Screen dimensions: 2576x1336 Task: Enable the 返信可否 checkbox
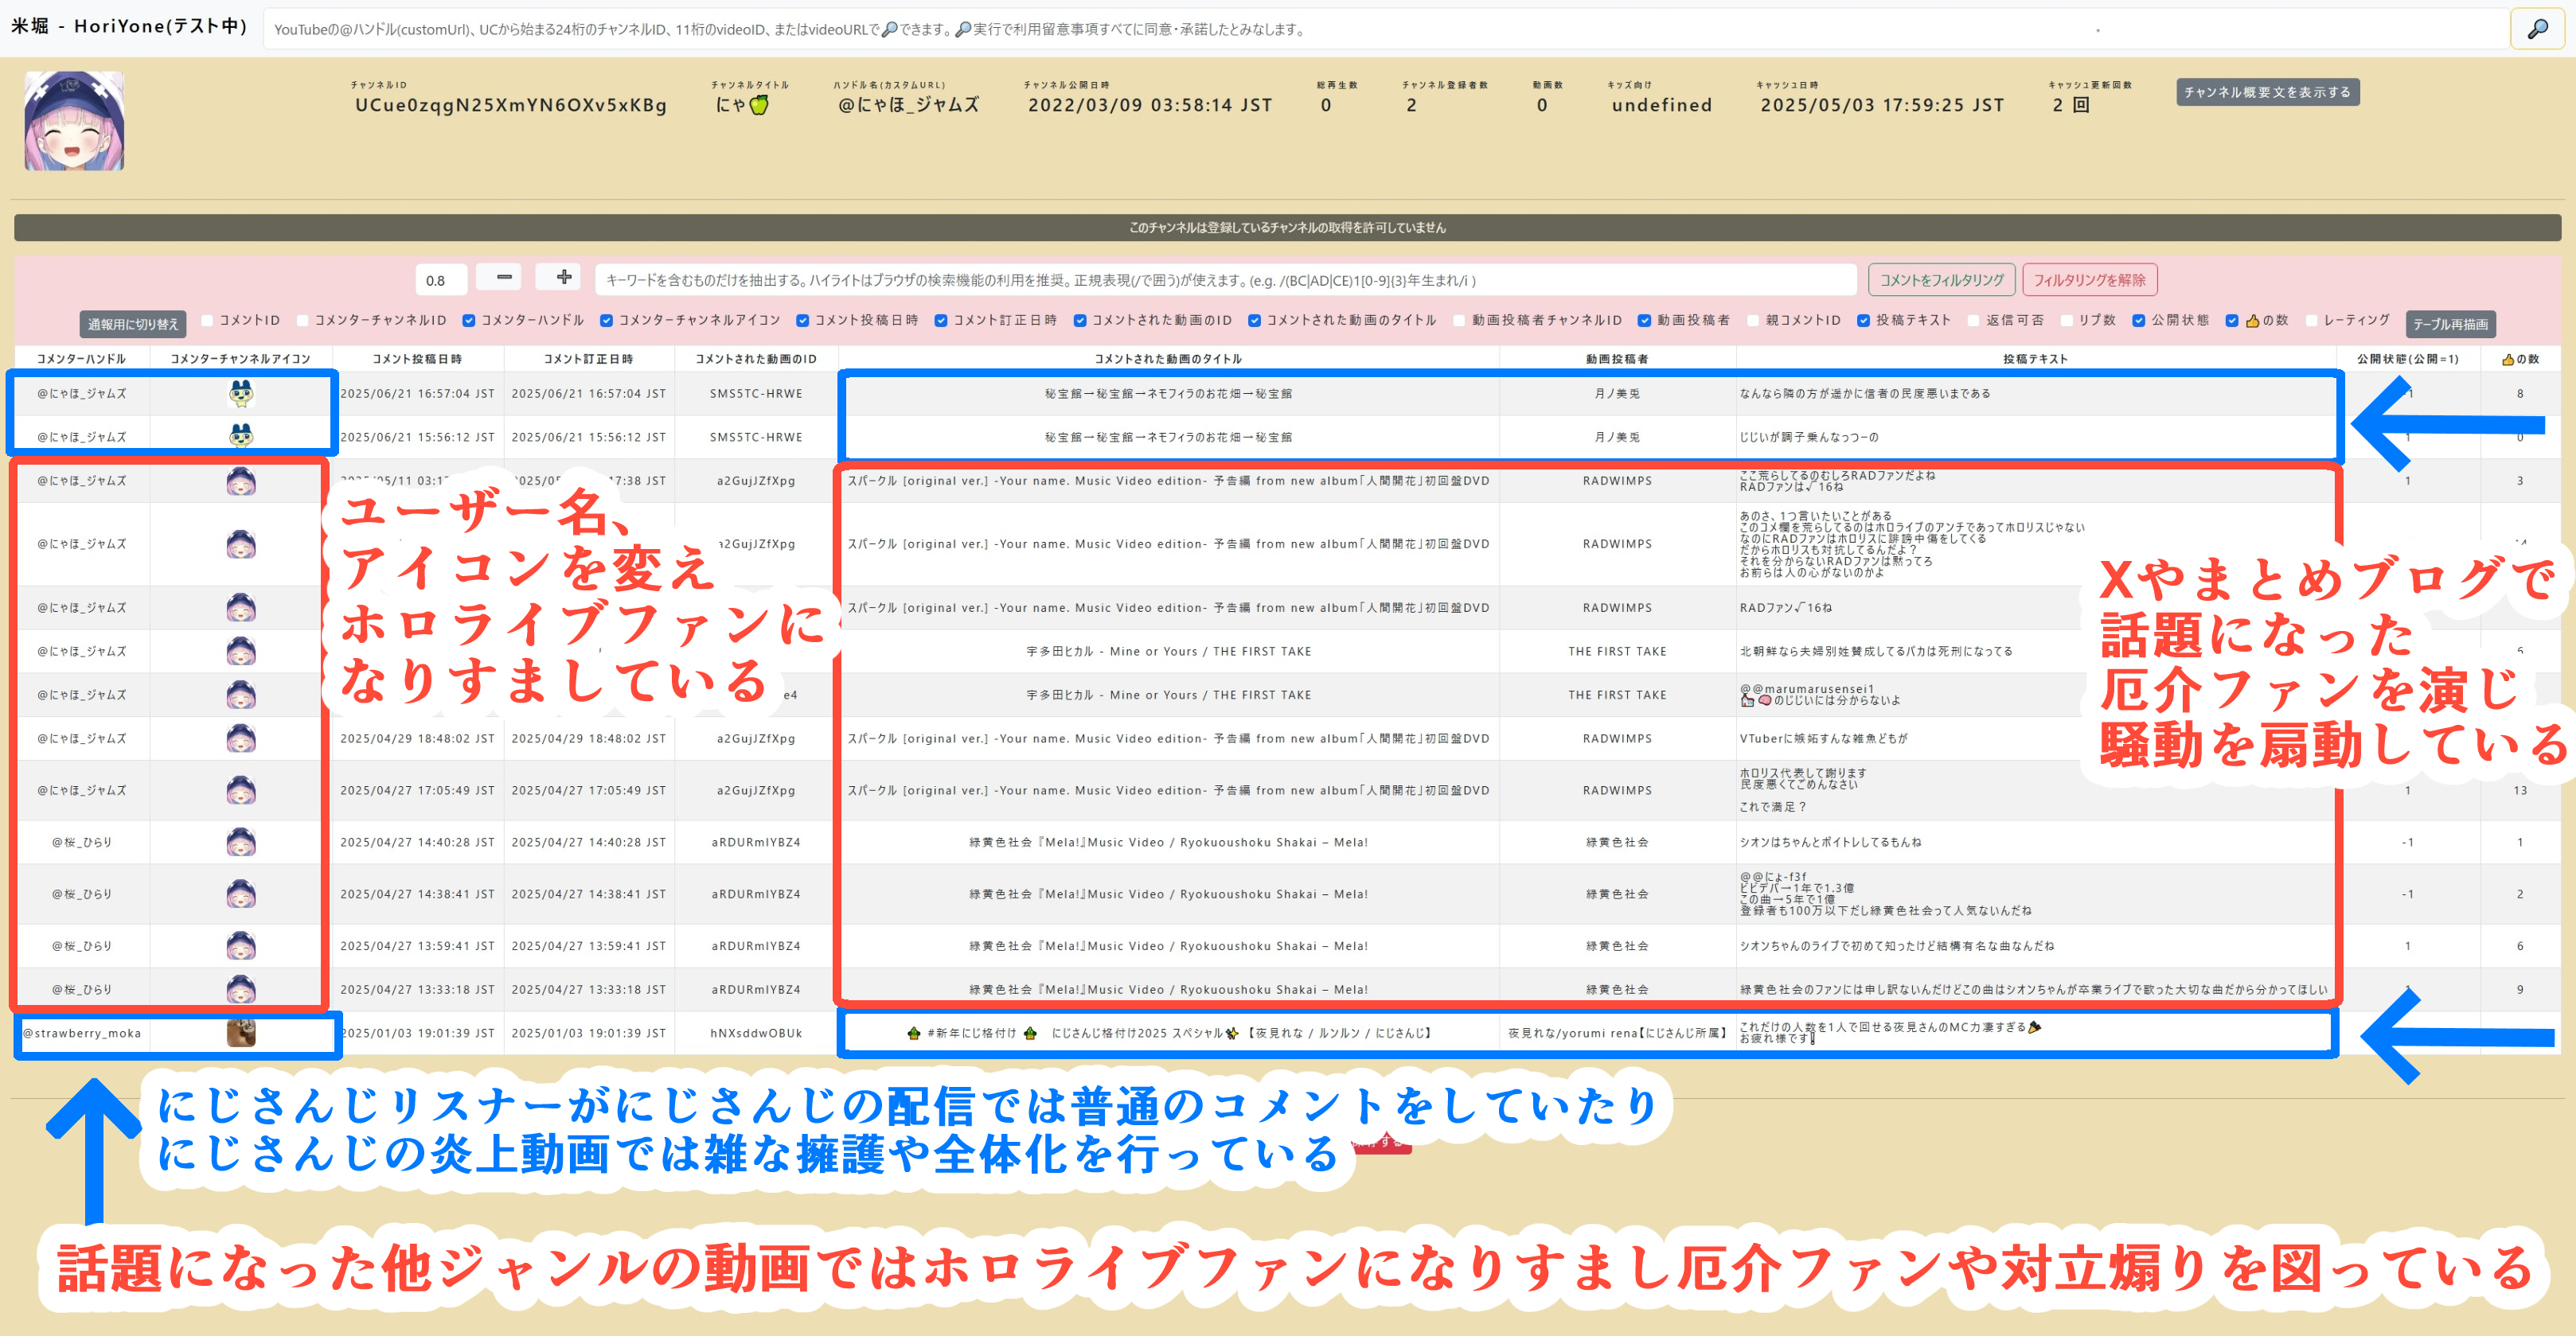[1973, 321]
